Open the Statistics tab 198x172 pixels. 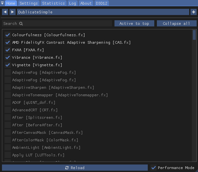pos(53,3)
